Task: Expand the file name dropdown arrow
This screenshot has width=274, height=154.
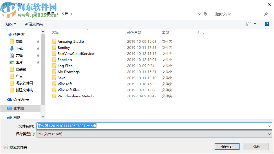Action: [x=269, y=126]
